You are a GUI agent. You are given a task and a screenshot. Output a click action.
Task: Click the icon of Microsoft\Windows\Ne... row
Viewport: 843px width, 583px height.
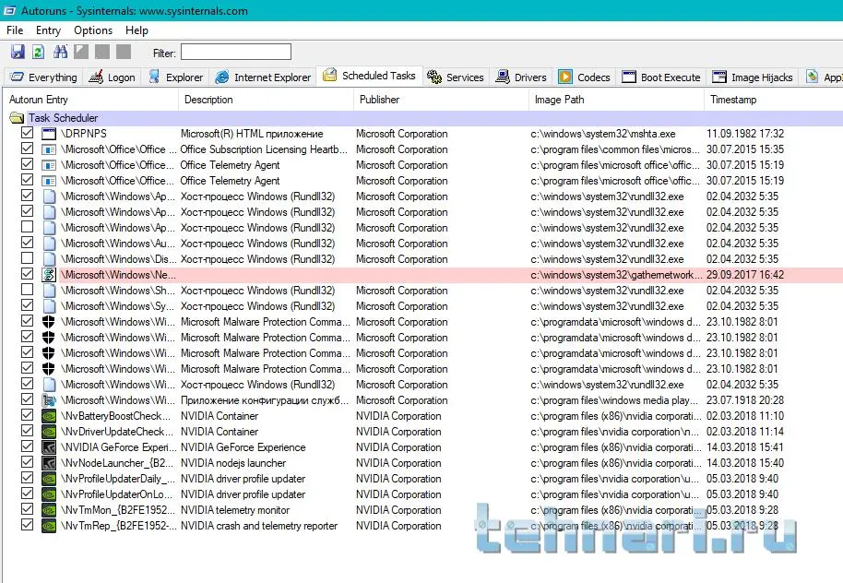(x=49, y=274)
